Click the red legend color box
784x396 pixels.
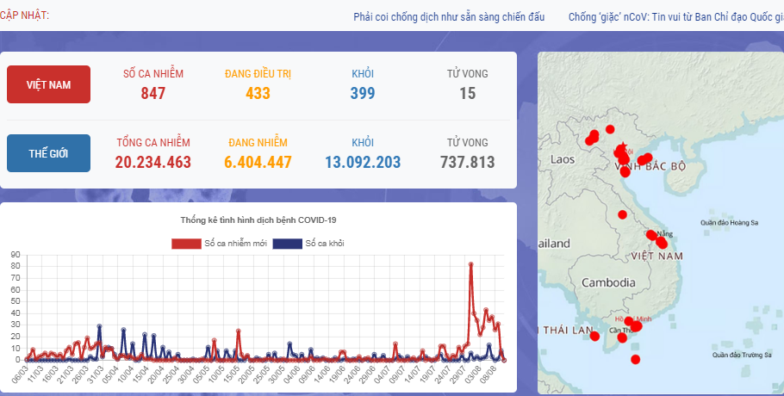pyautogui.click(x=186, y=244)
